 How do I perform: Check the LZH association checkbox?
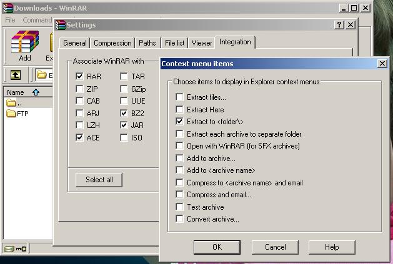coord(79,125)
